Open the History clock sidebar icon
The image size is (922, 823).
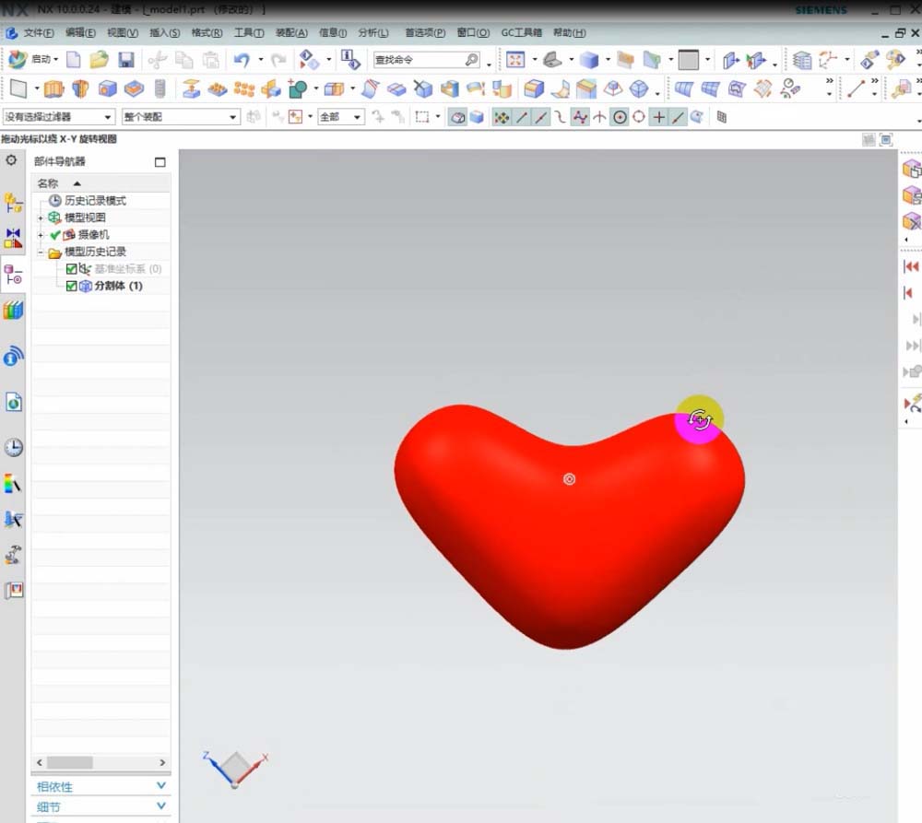(13, 448)
